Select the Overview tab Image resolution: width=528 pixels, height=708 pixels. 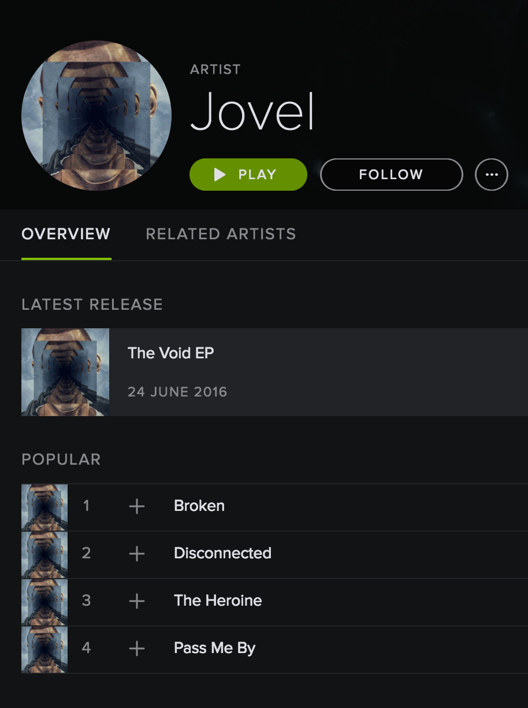click(x=66, y=234)
